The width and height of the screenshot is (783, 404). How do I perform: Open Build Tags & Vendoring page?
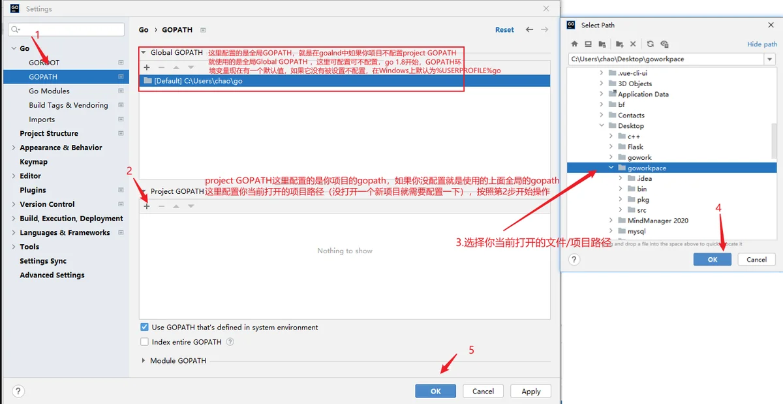click(x=69, y=105)
